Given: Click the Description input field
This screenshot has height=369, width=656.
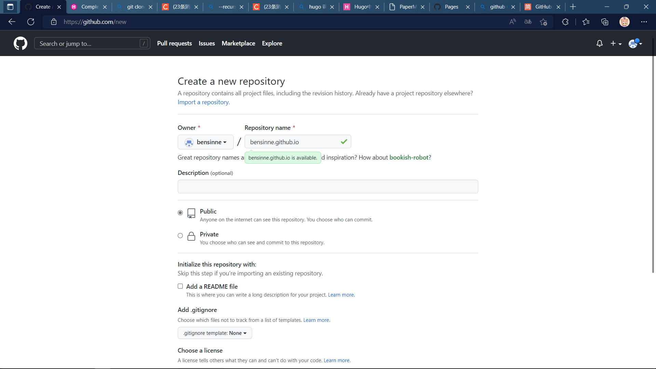Looking at the screenshot, I should (328, 187).
